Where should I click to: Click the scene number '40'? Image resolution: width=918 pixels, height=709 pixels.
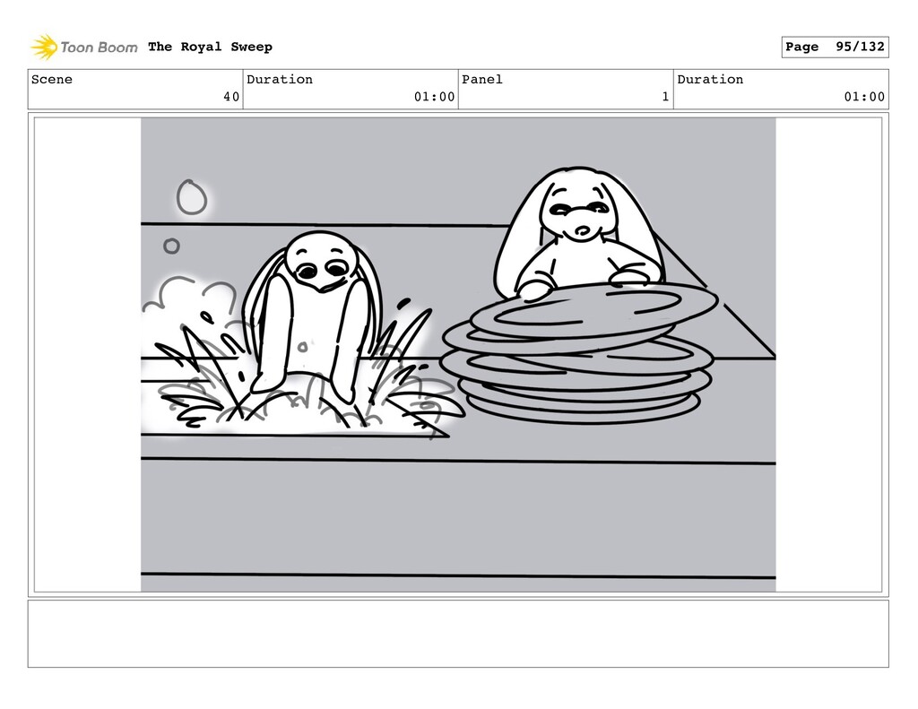pyautogui.click(x=231, y=97)
